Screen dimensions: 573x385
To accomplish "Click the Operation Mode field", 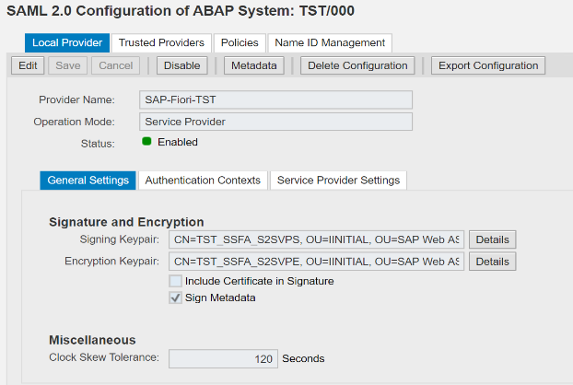I will [275, 122].
